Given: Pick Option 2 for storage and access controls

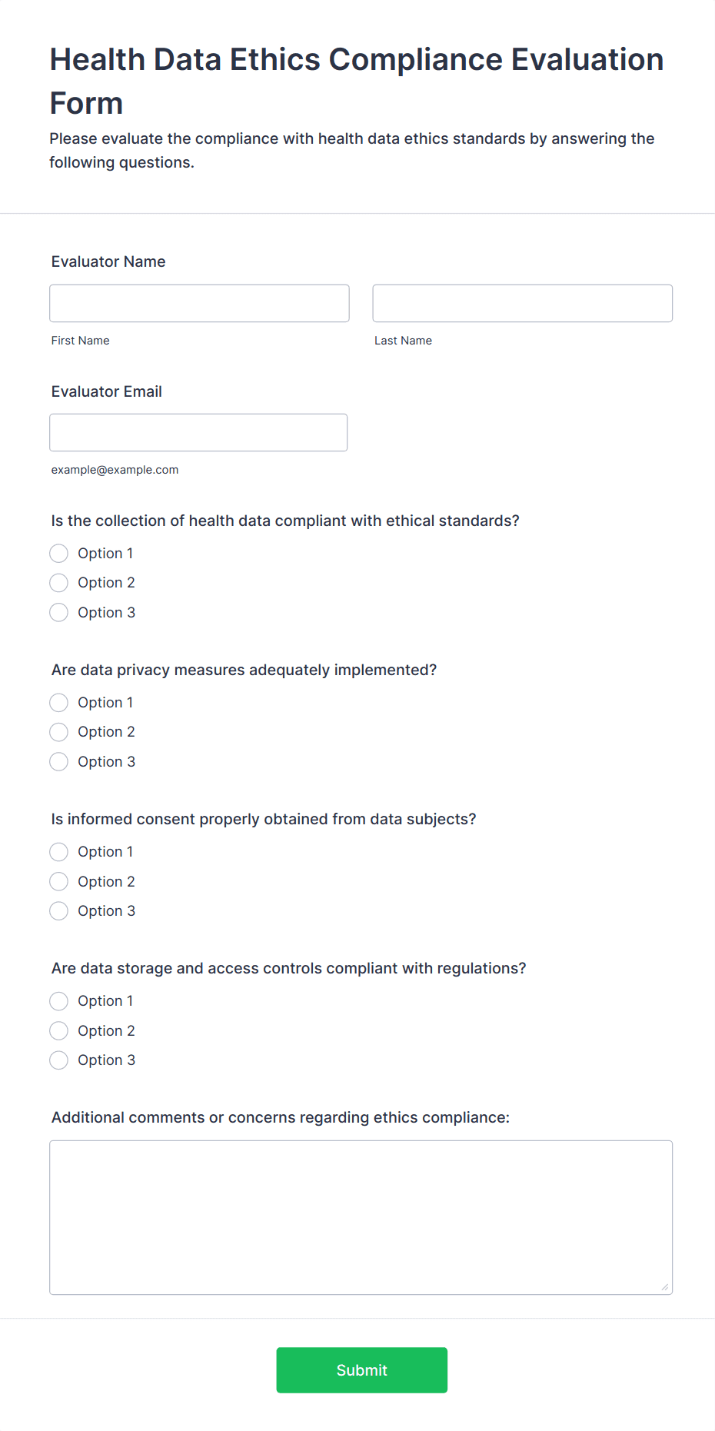Looking at the screenshot, I should [59, 1031].
